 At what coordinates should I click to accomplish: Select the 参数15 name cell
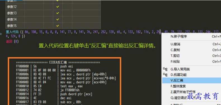pyautogui.click(x=15, y=26)
